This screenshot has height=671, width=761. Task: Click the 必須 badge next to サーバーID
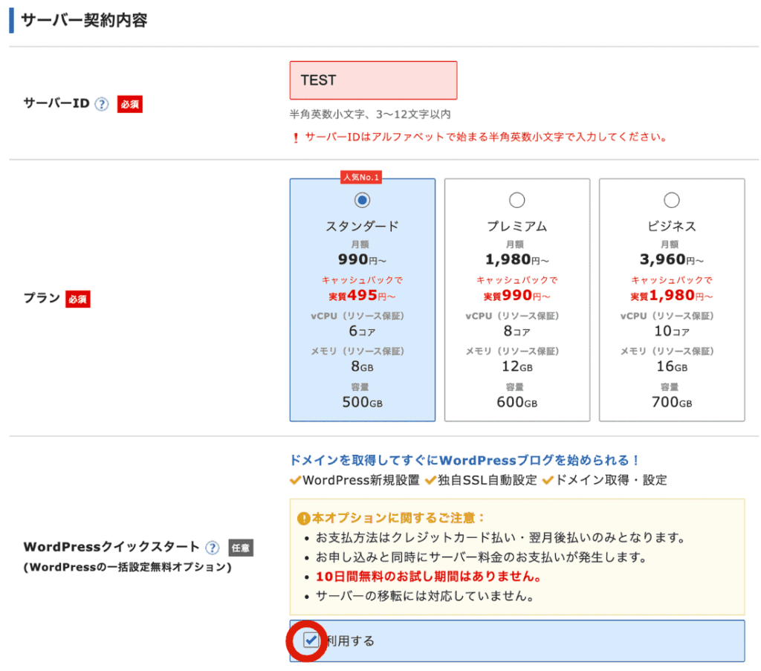click(x=129, y=104)
